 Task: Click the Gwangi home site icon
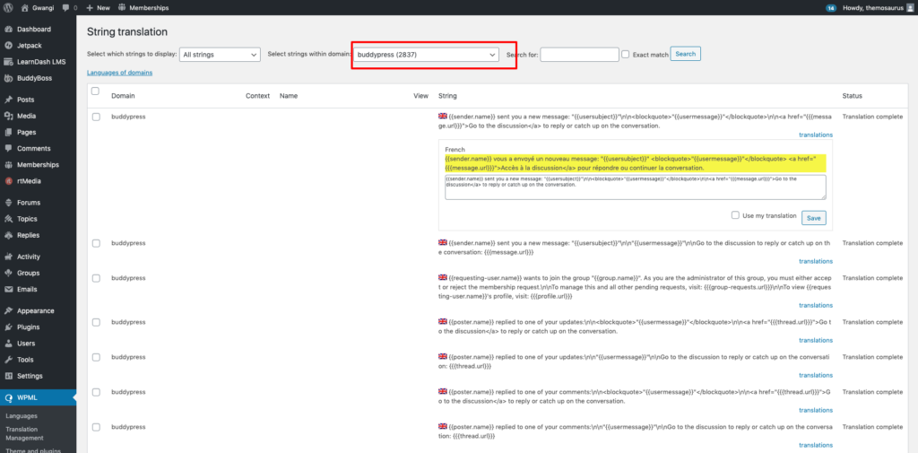[x=24, y=8]
